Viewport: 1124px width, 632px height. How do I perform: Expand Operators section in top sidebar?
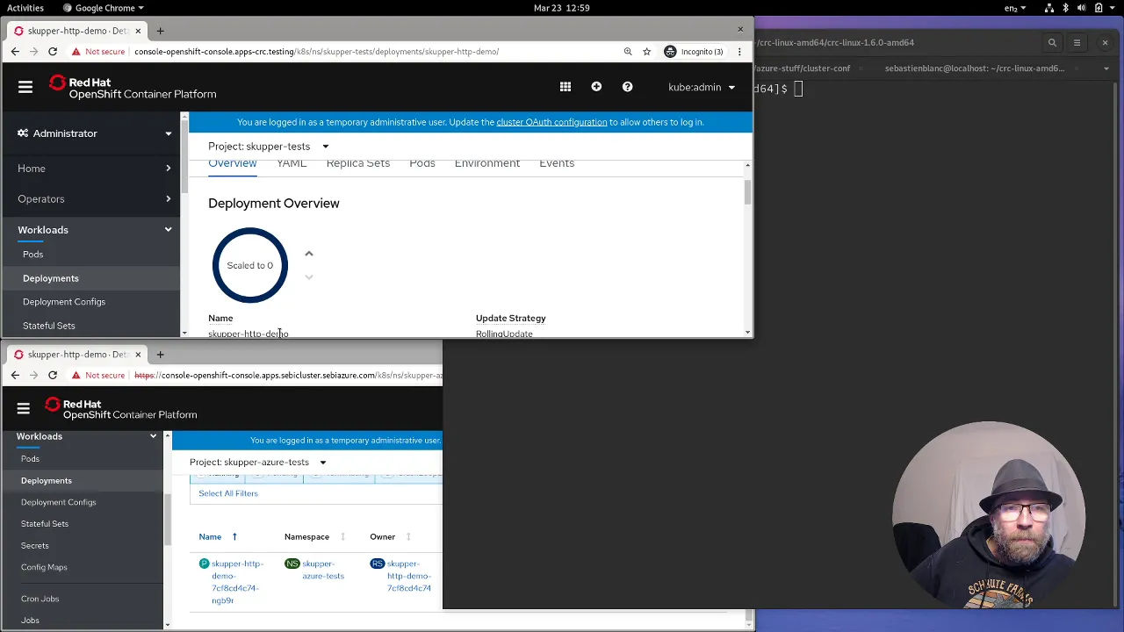tap(94, 199)
